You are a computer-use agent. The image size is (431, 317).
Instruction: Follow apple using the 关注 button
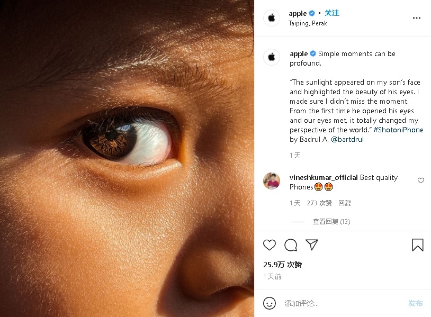point(332,13)
